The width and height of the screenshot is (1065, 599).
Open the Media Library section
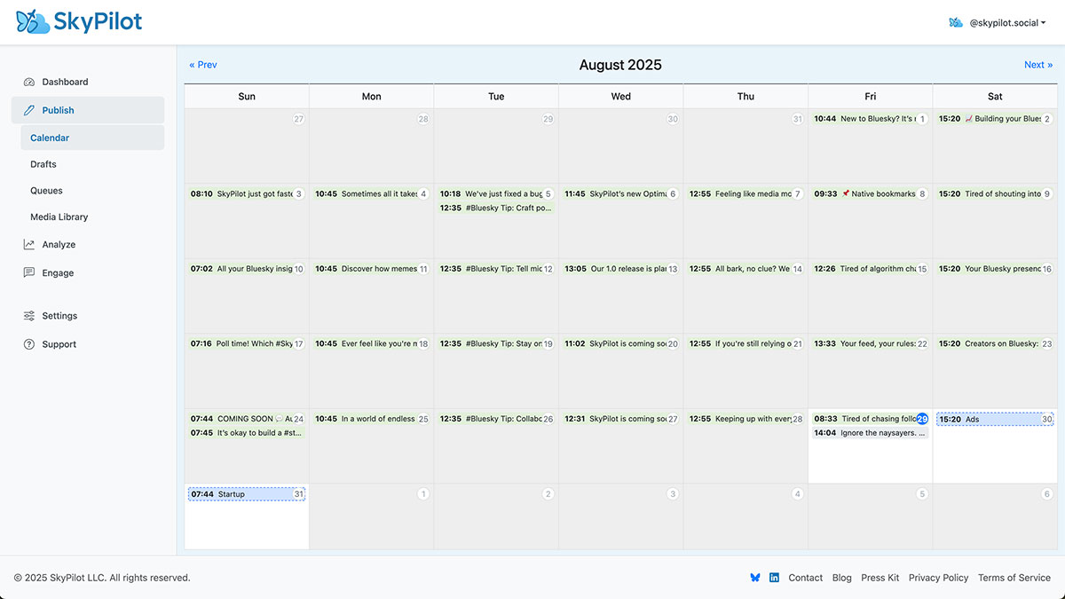59,217
